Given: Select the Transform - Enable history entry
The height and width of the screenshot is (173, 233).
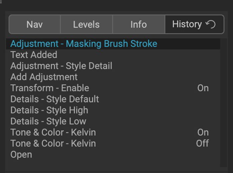Looking at the screenshot, I should (113, 88).
